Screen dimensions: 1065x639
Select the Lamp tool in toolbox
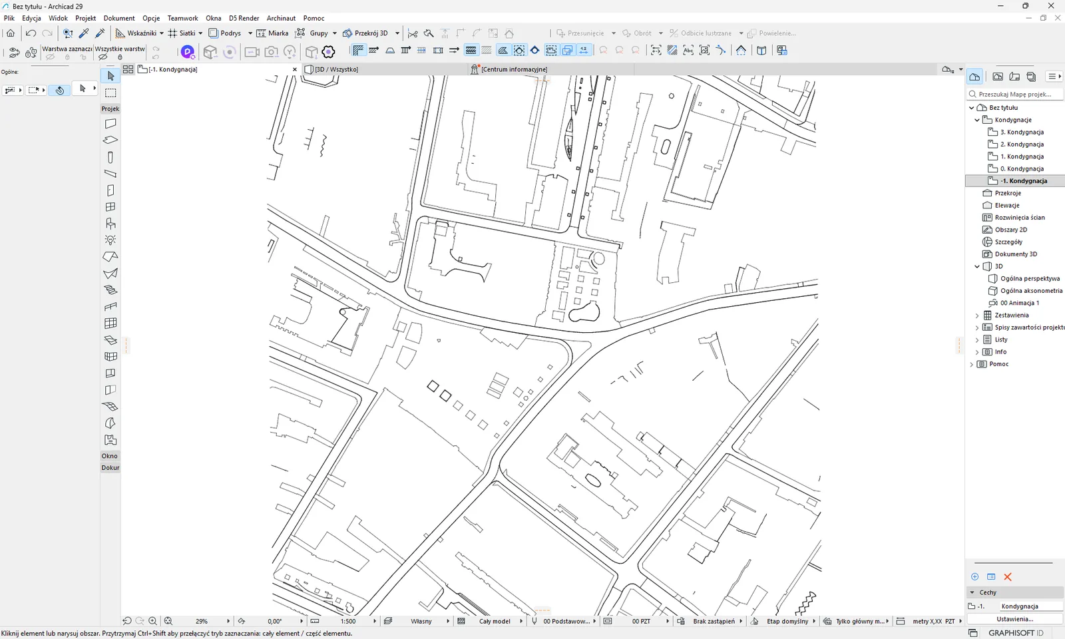click(110, 240)
